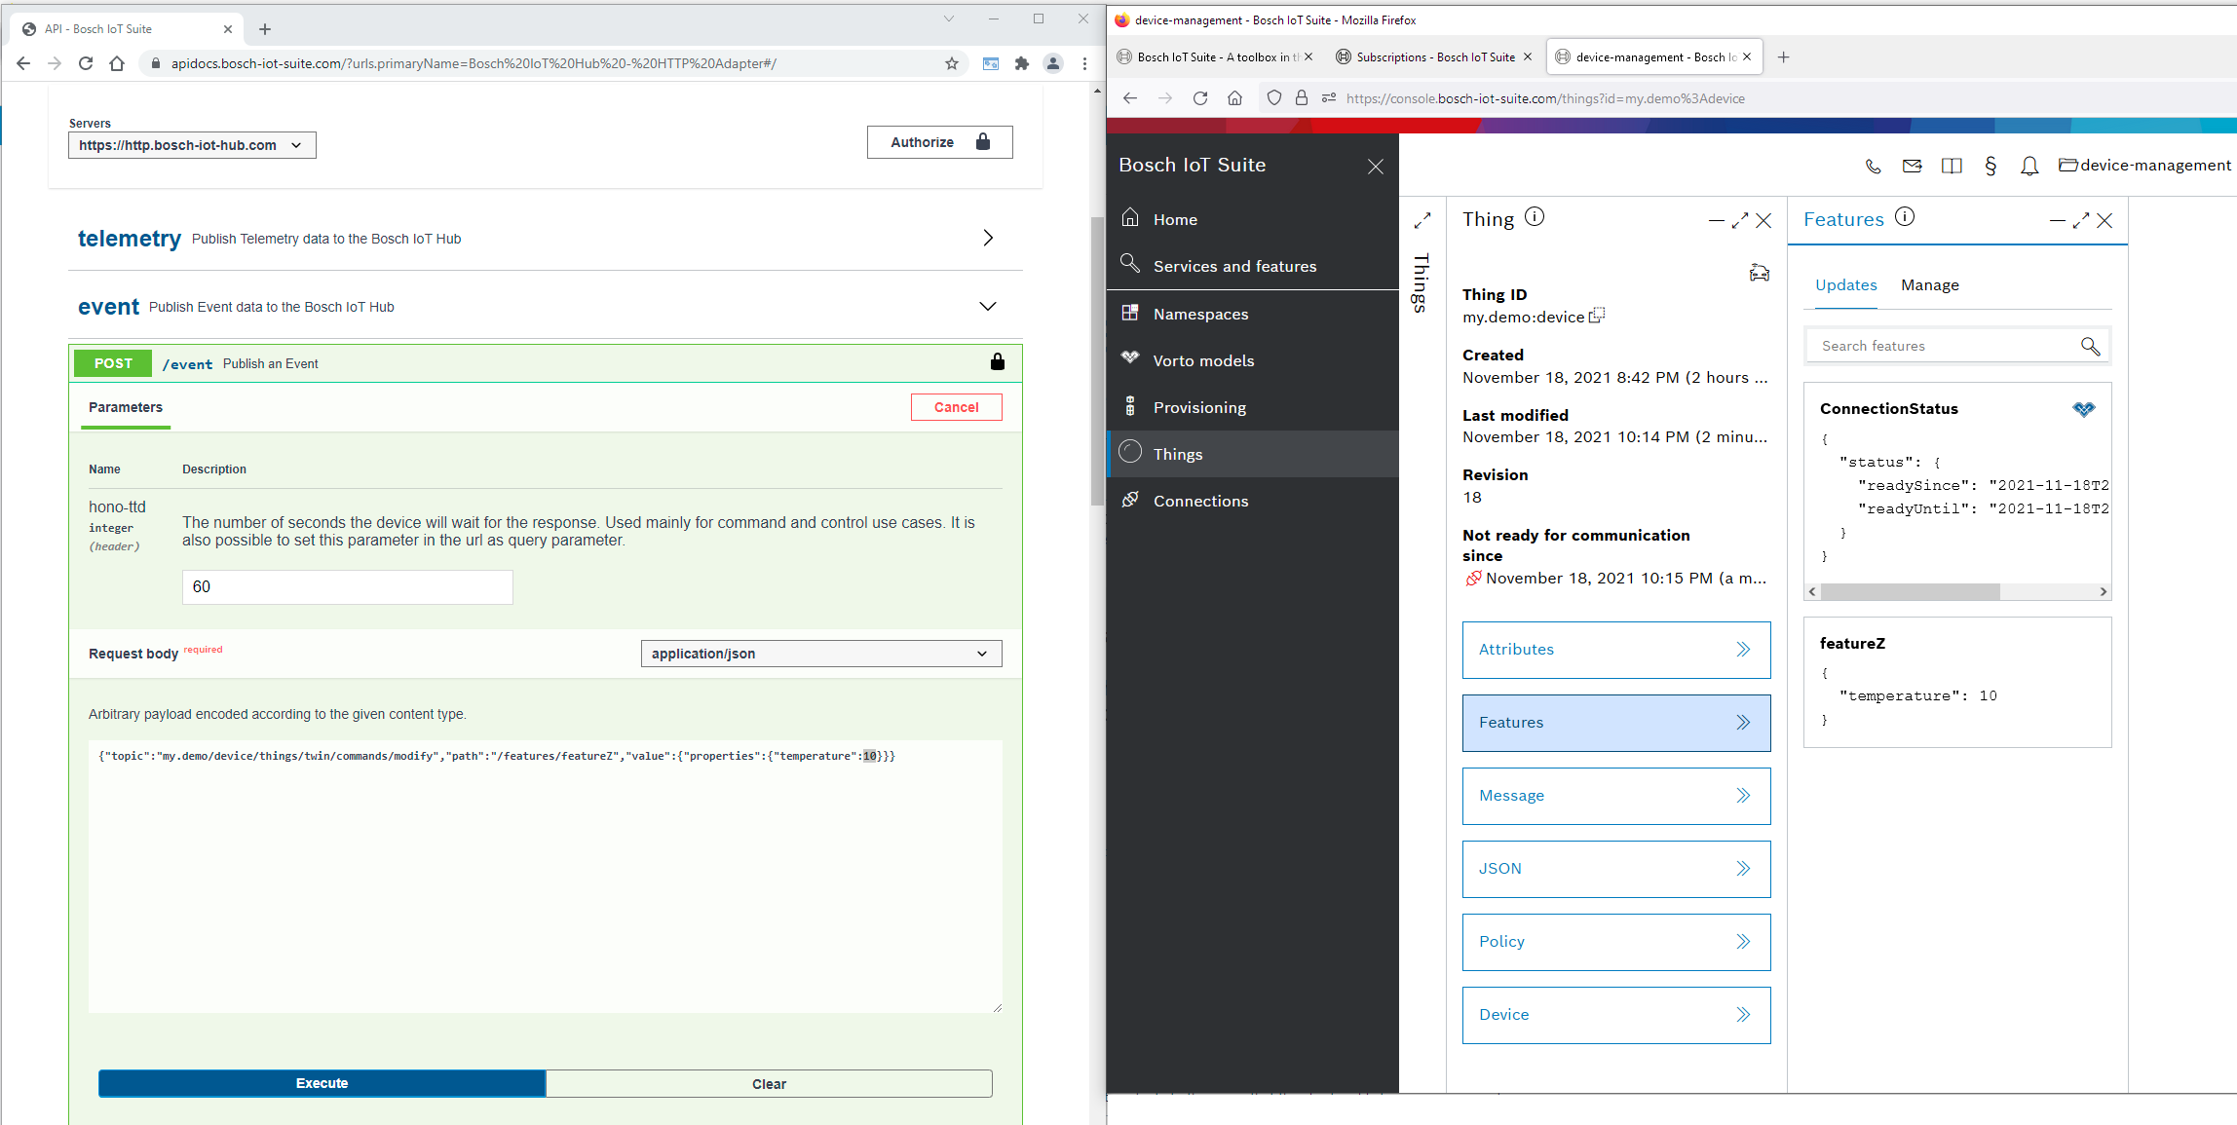The height and width of the screenshot is (1125, 2237).
Task: Click the Cancel button in Parameters
Action: pos(956,407)
